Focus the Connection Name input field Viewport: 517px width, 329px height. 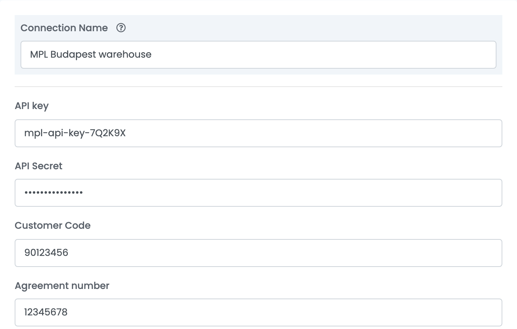258,55
